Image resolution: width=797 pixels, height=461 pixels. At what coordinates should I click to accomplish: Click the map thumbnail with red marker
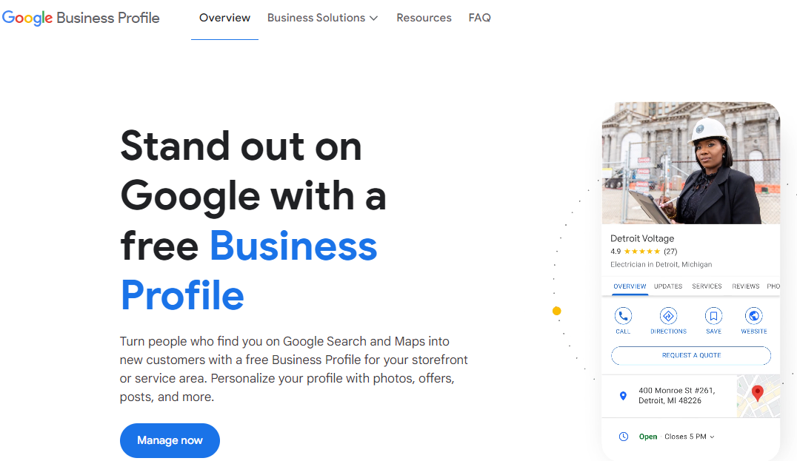[758, 396]
